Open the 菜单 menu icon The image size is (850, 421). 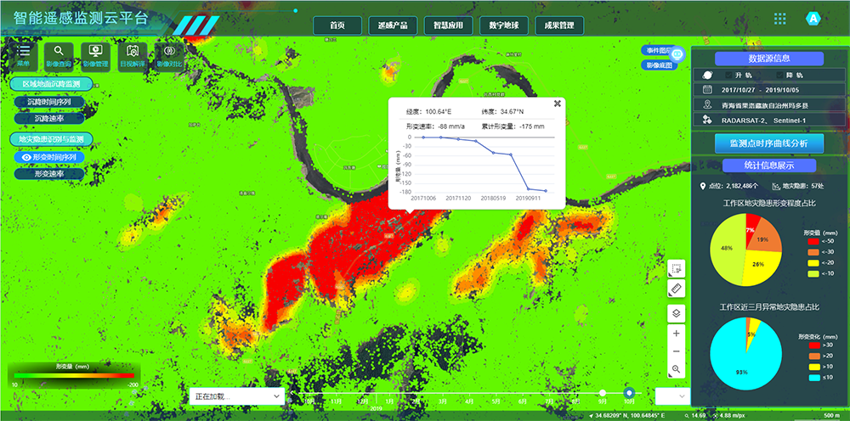tap(23, 53)
